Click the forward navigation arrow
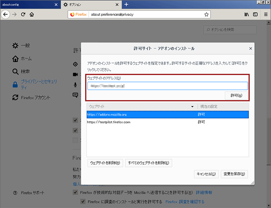The image size is (271, 208). [14, 14]
